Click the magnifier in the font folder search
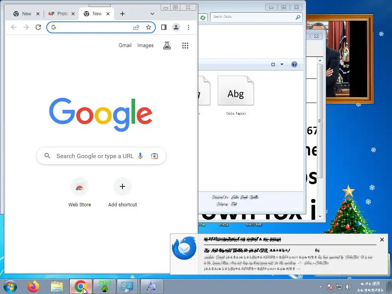Image resolution: width=392 pixels, height=294 pixels. [x=298, y=17]
